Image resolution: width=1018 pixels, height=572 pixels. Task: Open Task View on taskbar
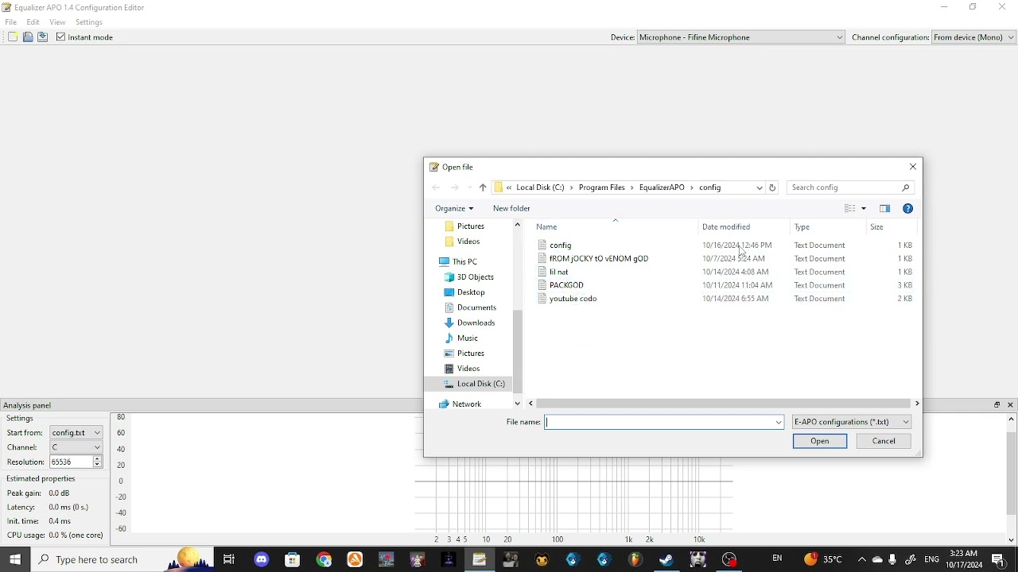coord(229,561)
